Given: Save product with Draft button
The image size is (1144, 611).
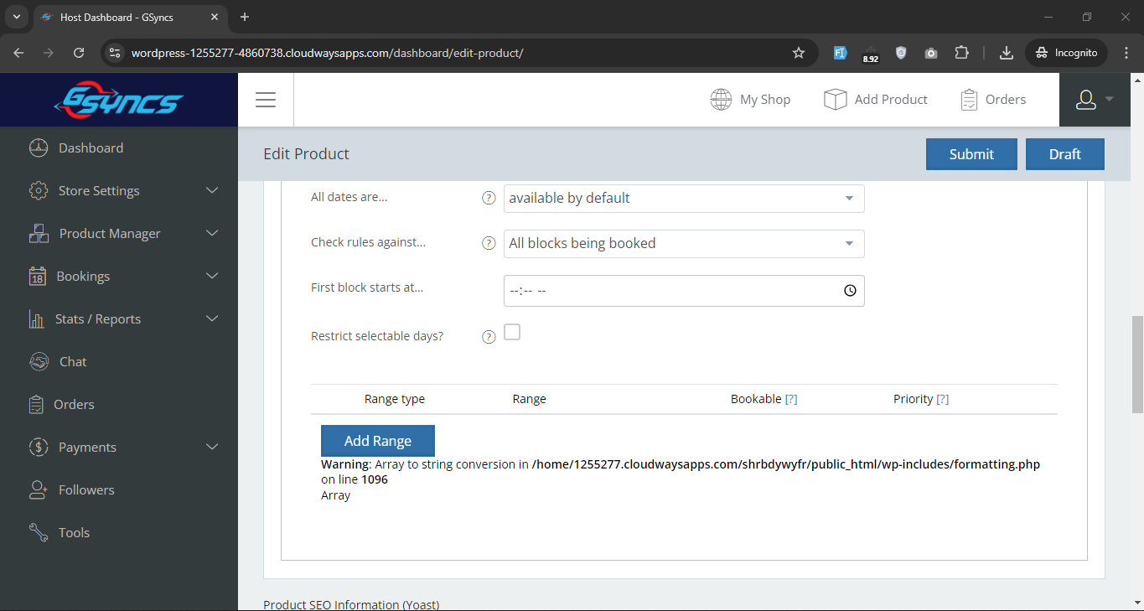Looking at the screenshot, I should click(x=1064, y=154).
